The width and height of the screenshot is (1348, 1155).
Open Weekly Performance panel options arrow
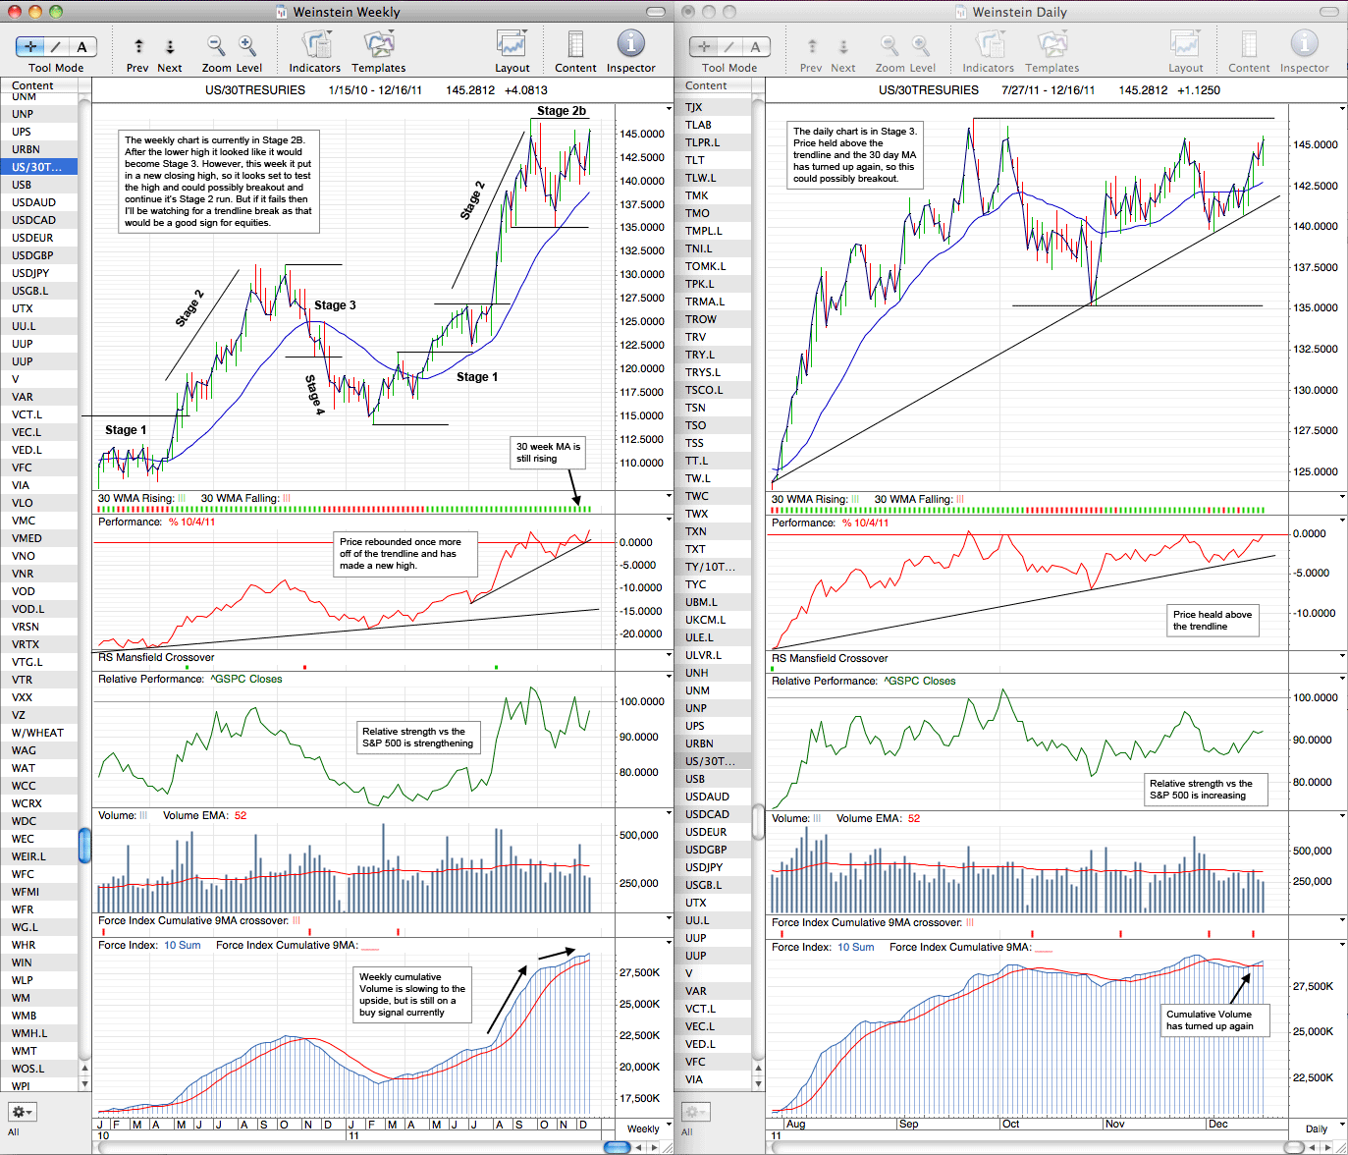click(670, 522)
